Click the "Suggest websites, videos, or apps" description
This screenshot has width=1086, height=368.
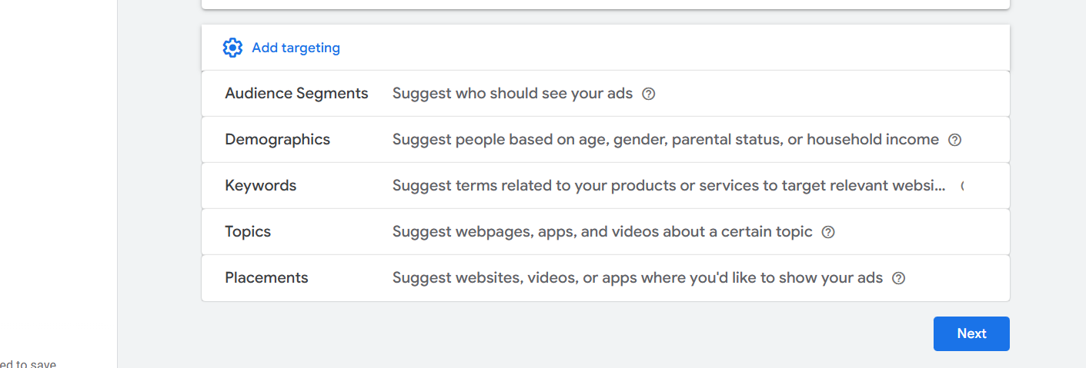coord(637,278)
